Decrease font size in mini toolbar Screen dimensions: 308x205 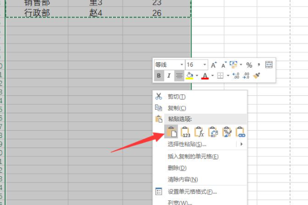[224, 65]
